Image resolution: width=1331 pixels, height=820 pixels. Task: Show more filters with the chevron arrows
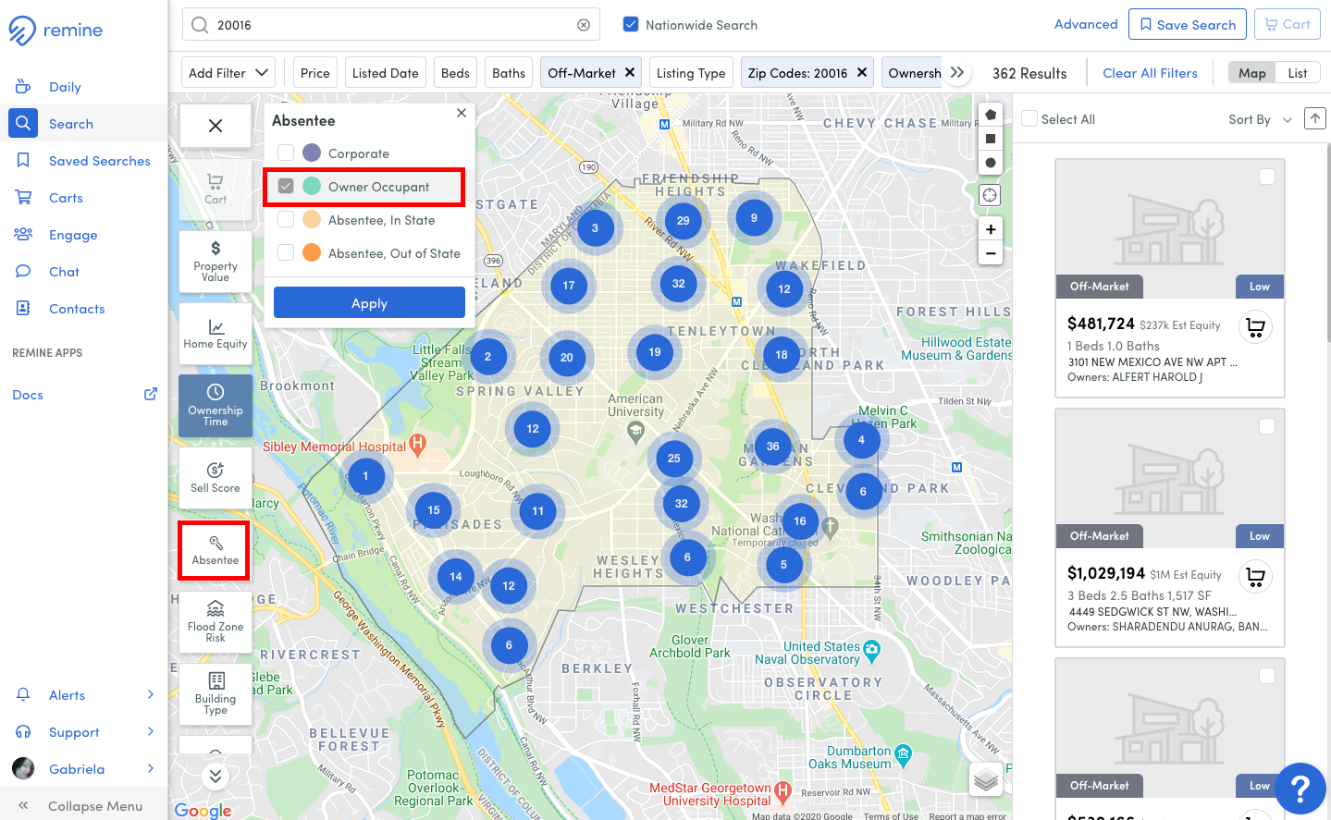point(957,72)
